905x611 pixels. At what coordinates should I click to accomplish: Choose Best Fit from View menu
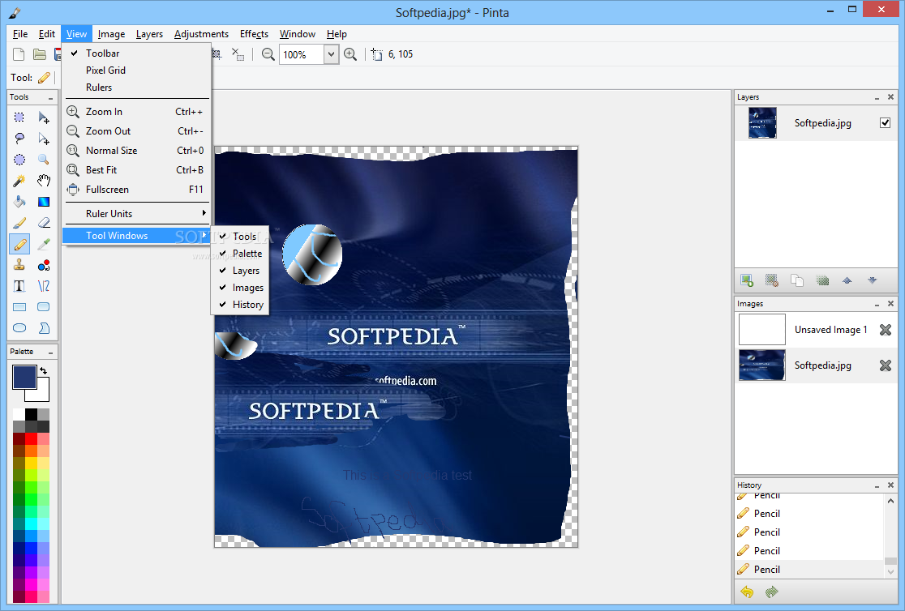point(137,170)
